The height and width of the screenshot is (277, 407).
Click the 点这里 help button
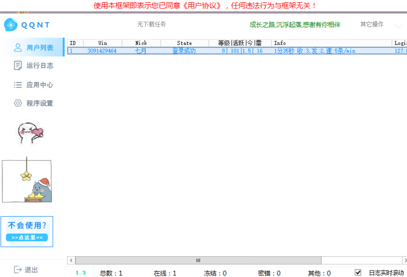pyautogui.click(x=26, y=238)
